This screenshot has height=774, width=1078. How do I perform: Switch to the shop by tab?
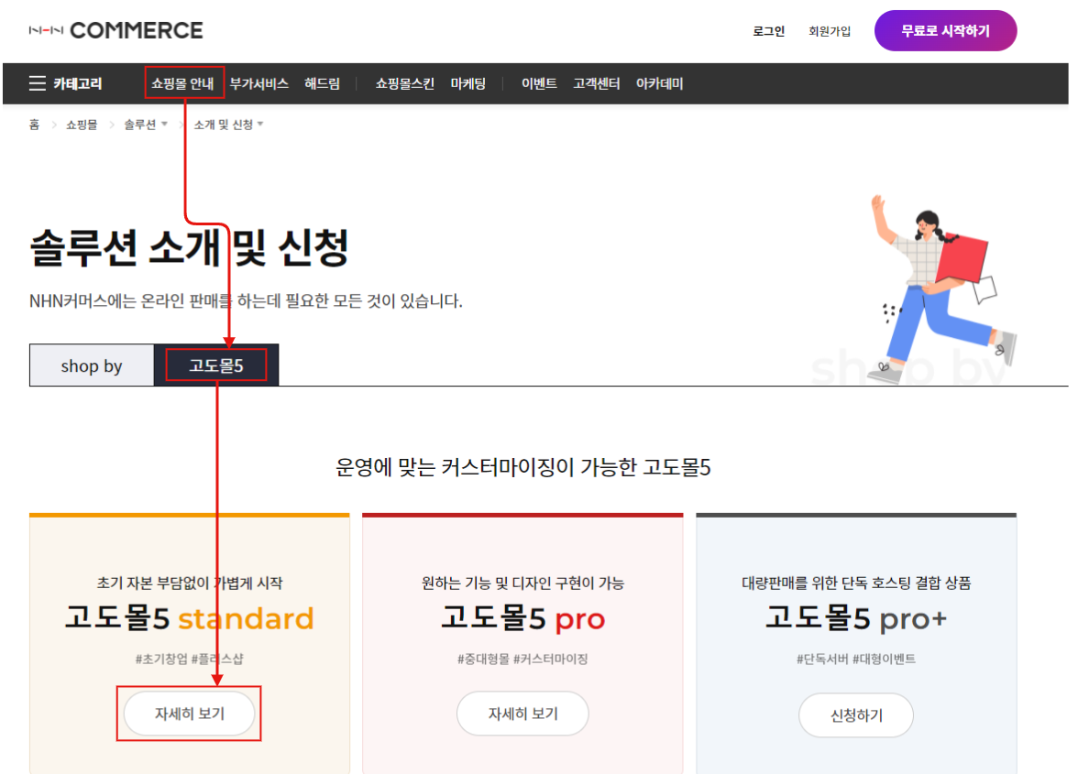[x=92, y=365]
